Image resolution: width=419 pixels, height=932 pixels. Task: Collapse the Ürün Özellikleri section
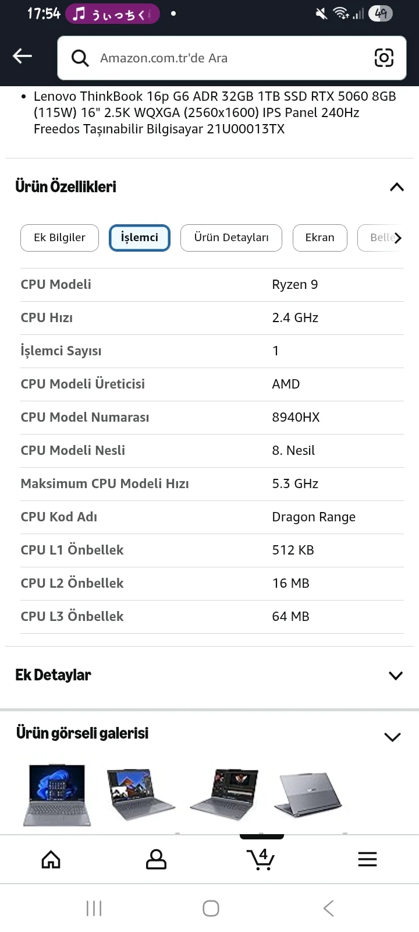396,187
